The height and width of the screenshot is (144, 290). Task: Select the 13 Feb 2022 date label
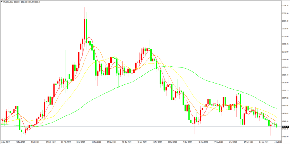point(51,142)
